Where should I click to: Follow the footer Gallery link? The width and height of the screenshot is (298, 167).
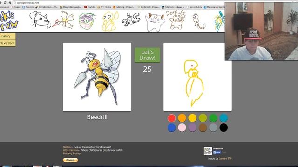point(67,147)
